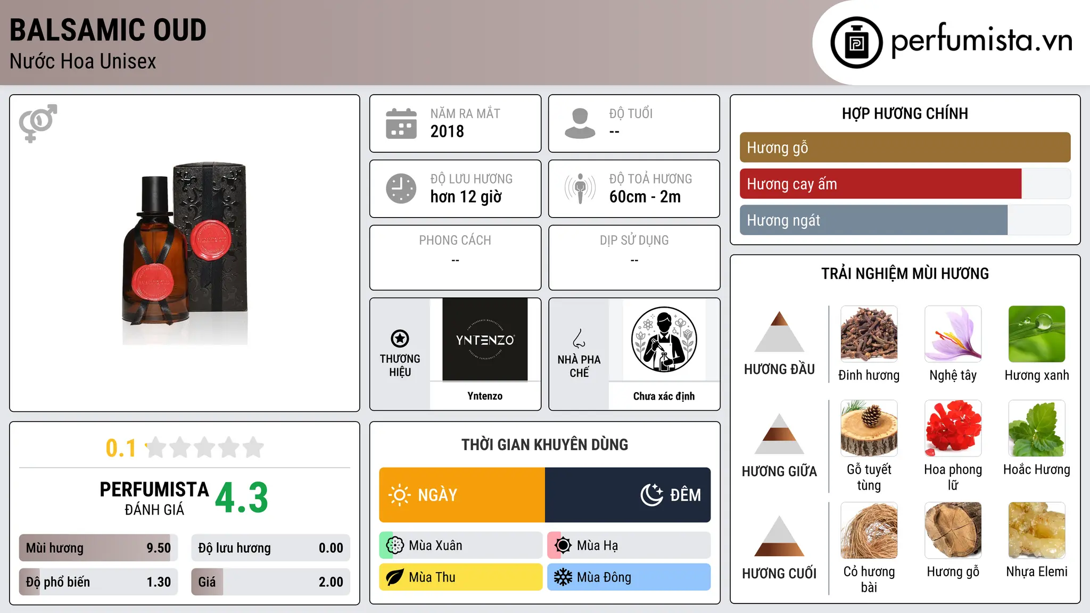Click the longevity value hơn 12 giờ
The image size is (1090, 613).
coord(466,197)
